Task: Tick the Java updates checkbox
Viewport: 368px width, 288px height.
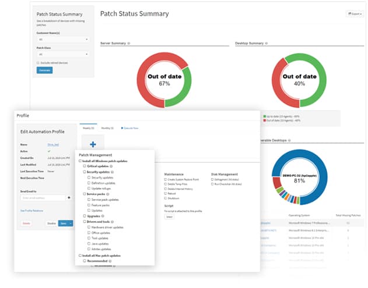Action: point(89,243)
